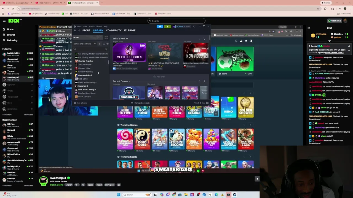Open Marathon Timer bookmark
The image size is (353, 198).
(52, 13)
